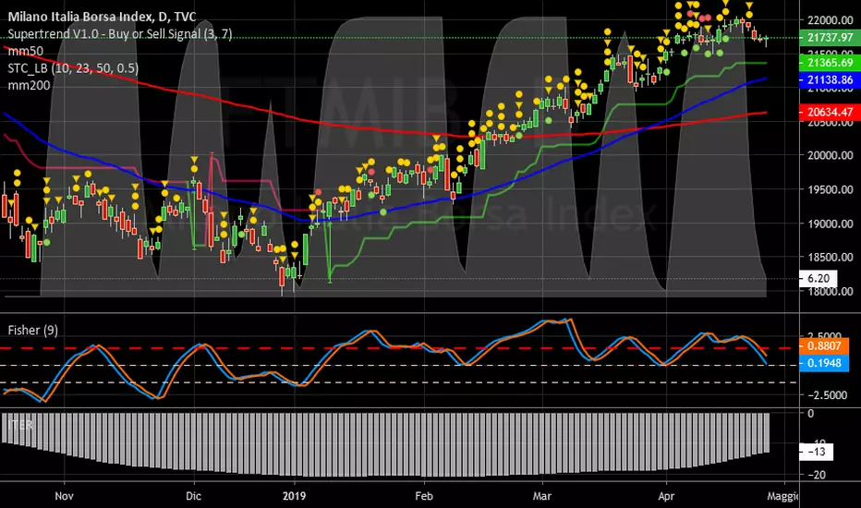Select the STC_LB indicator label

(73, 68)
